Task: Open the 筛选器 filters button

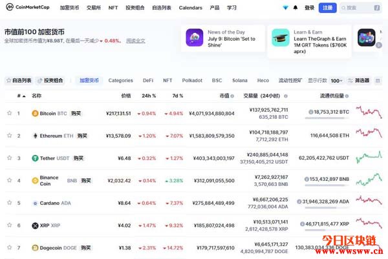Action: [x=359, y=81]
